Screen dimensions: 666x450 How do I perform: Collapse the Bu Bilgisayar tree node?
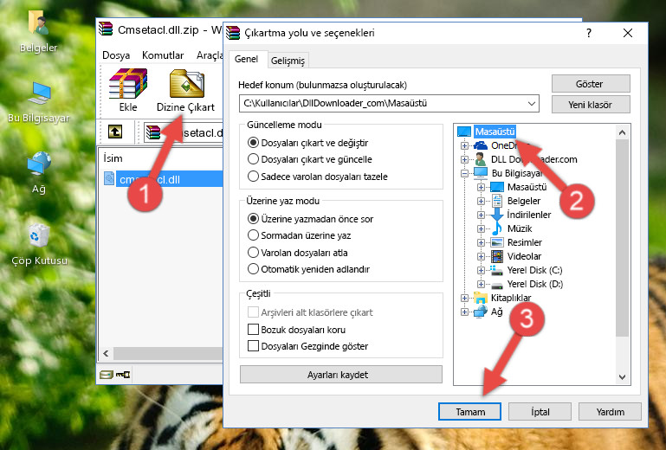(464, 173)
